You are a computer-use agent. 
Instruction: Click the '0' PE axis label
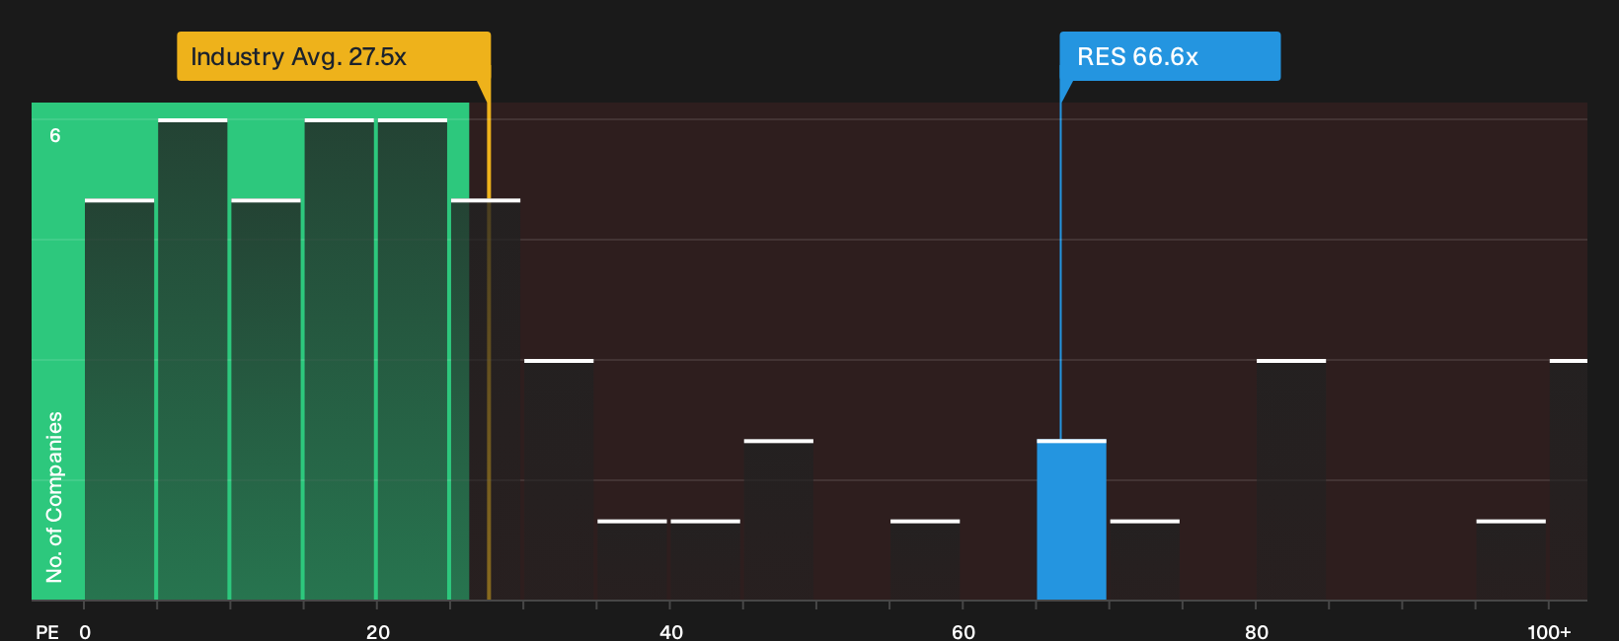tap(85, 631)
